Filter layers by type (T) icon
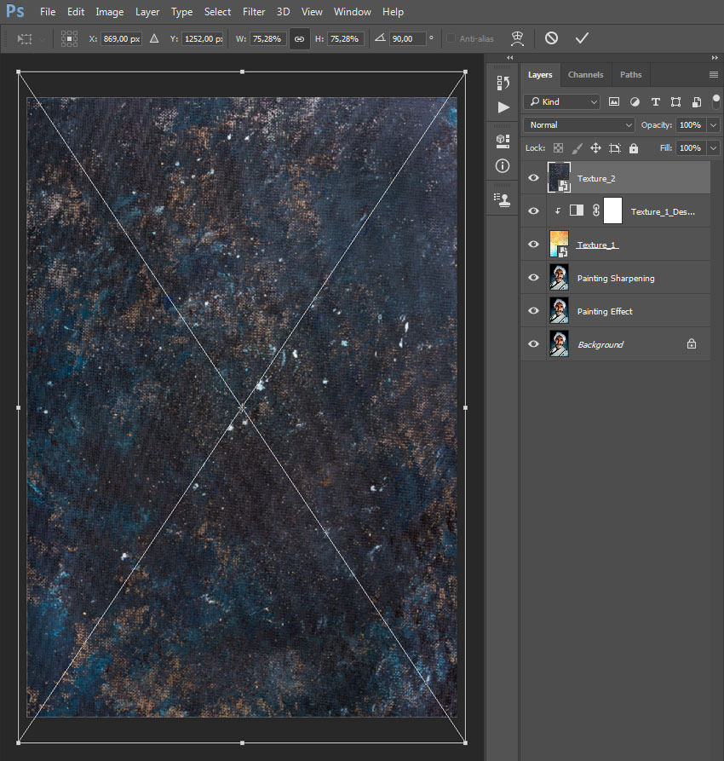This screenshot has width=724, height=761. 655,101
